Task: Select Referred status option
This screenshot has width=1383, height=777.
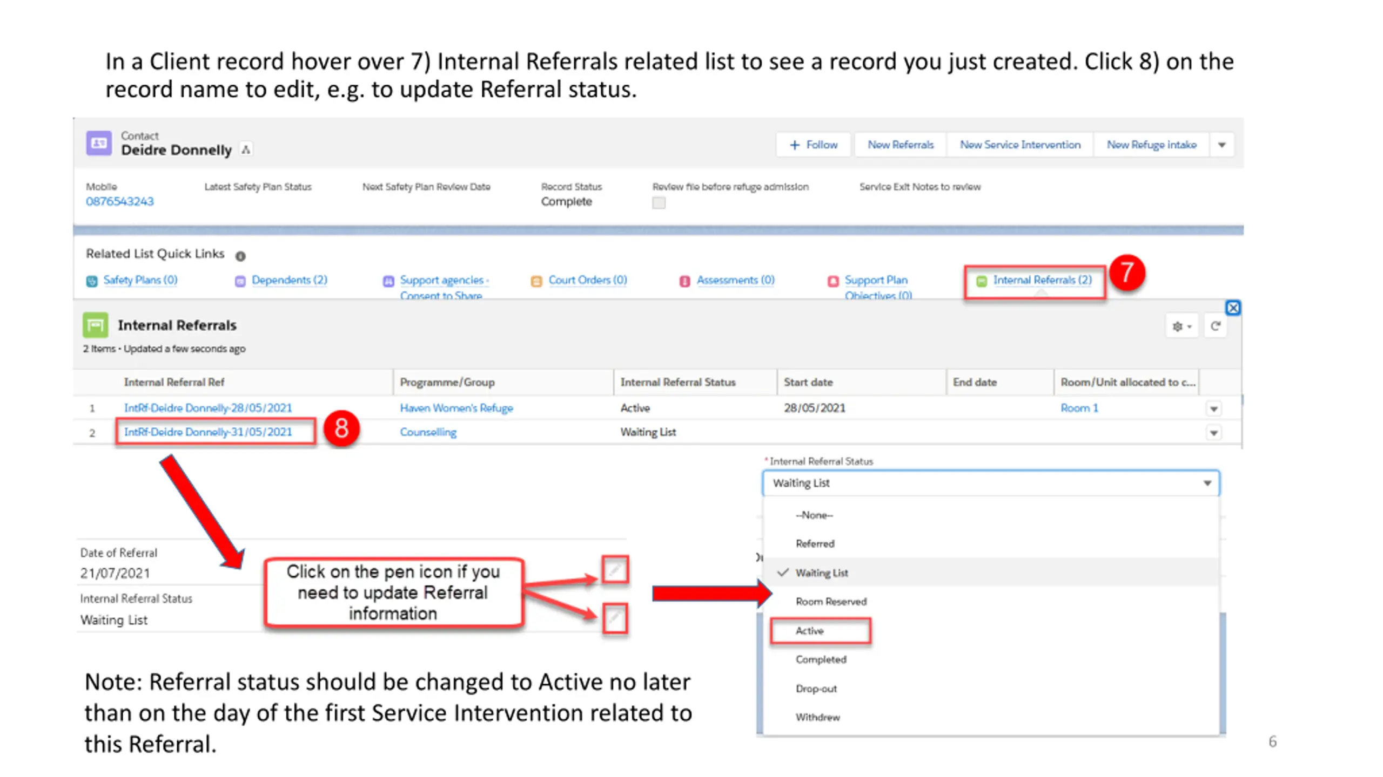Action: click(x=991, y=544)
